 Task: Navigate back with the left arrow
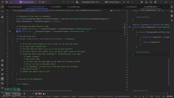pos(11,2)
